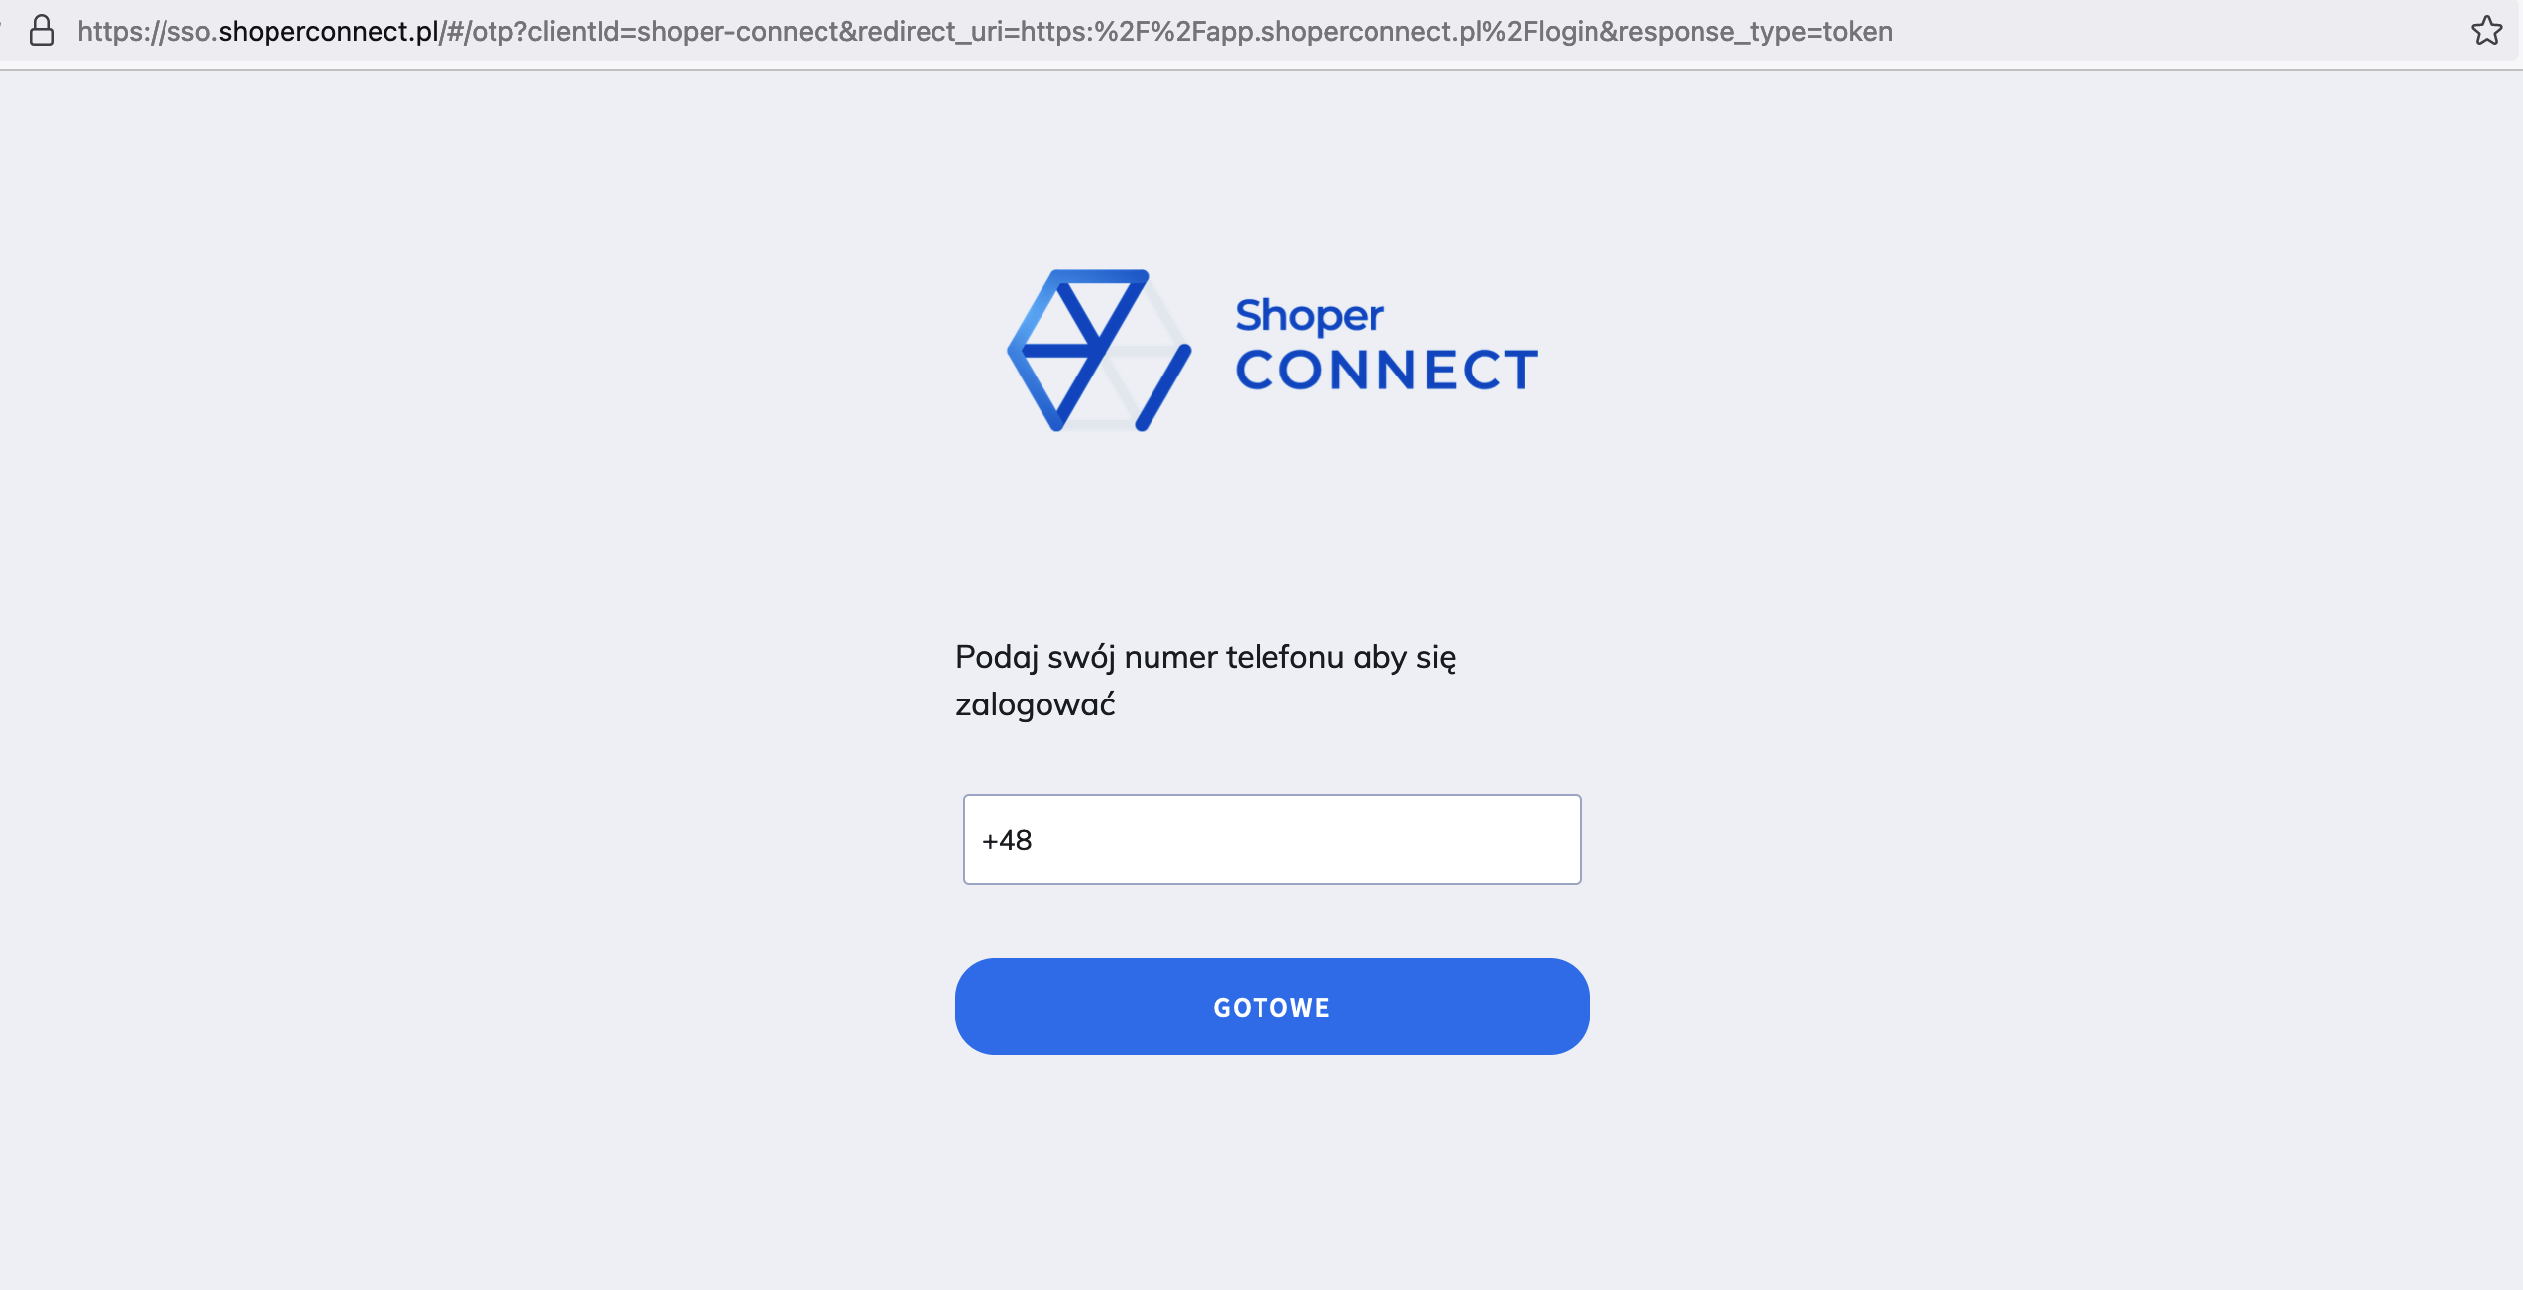2523x1290 pixels.
Task: Click the Shoper word in the logo
Action: (1309, 316)
